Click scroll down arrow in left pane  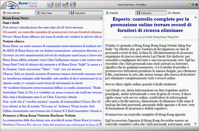point(101,123)
